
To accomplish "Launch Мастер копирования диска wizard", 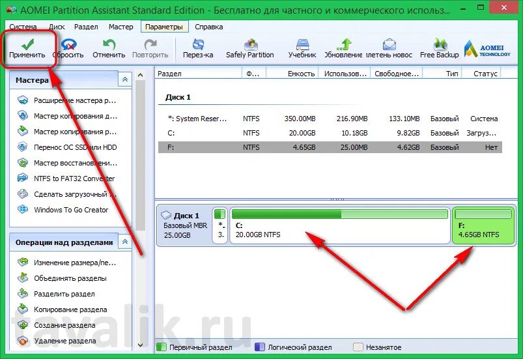I will click(x=66, y=116).
